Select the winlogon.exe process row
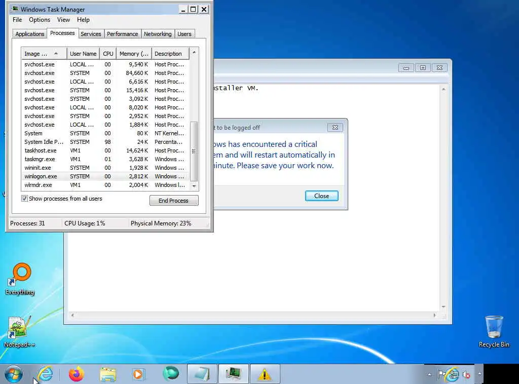 point(105,176)
